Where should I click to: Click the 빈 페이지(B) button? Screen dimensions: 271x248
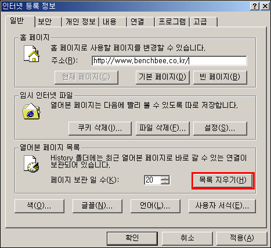pos(220,77)
